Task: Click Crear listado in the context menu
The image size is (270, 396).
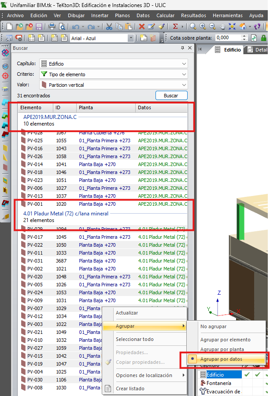Action: click(130, 389)
